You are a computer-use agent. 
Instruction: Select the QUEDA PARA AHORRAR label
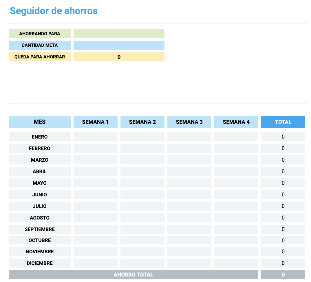click(x=40, y=57)
